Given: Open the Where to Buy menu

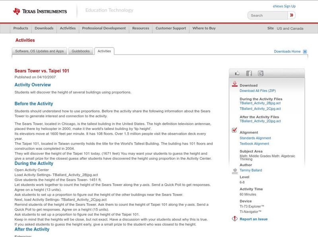Looking at the screenshot, I should coord(204,29).
